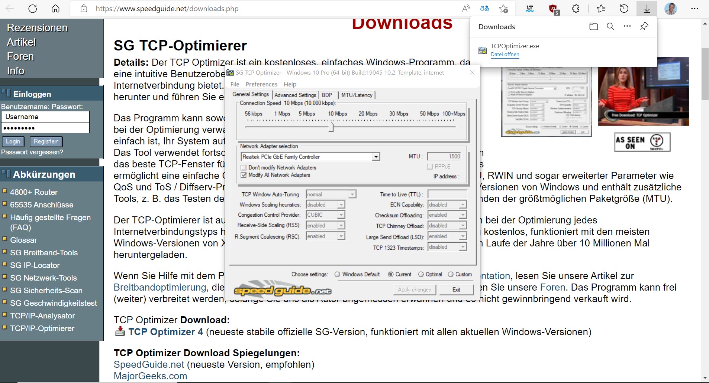Switch to the BDP tab
The width and height of the screenshot is (709, 383).
pos(327,95)
